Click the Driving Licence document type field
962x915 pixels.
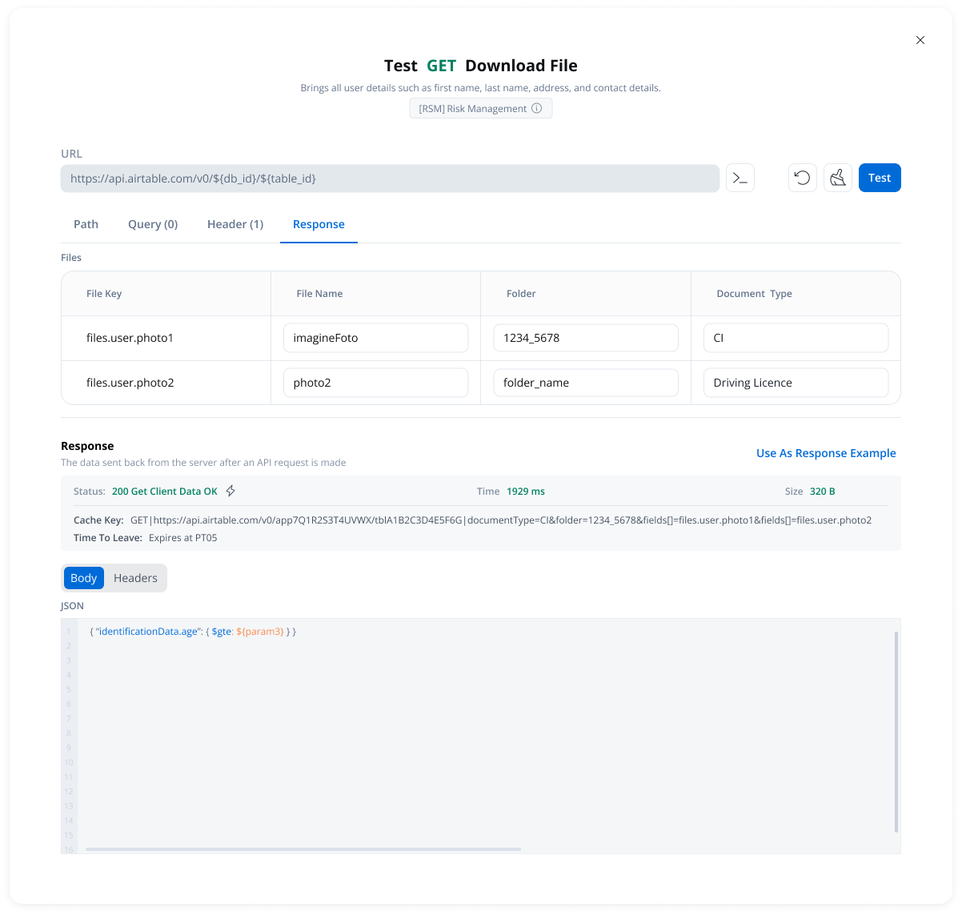796,383
